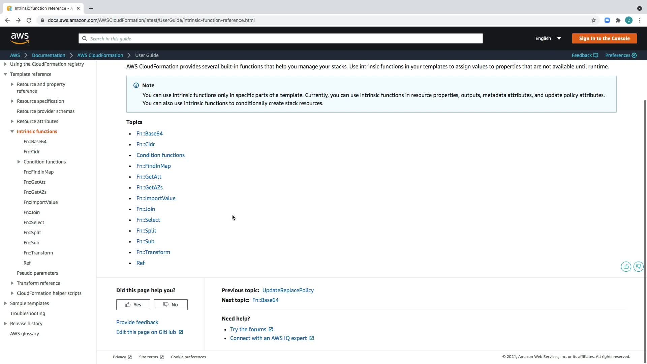Viewport: 647px width, 364px height.
Task: Click the AWS logo in the header
Action: pyautogui.click(x=20, y=38)
